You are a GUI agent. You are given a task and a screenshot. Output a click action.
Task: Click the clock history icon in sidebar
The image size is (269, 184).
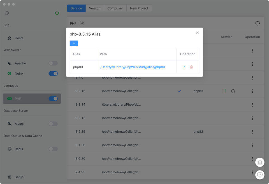pyautogui.click(x=7, y=13)
